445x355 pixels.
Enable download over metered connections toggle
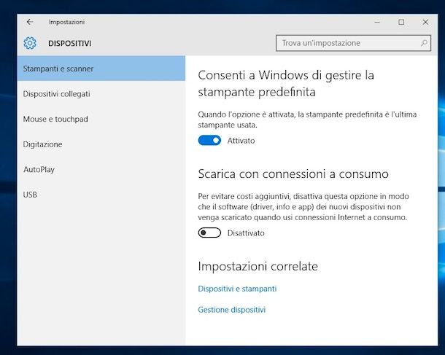pyautogui.click(x=209, y=233)
